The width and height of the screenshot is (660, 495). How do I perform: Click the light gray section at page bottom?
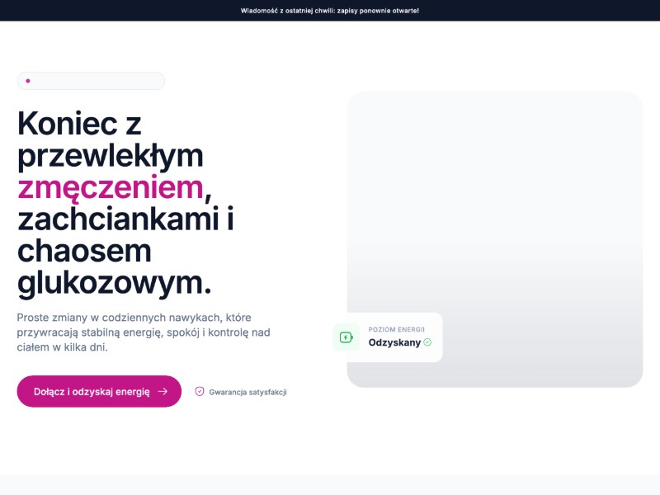330,485
